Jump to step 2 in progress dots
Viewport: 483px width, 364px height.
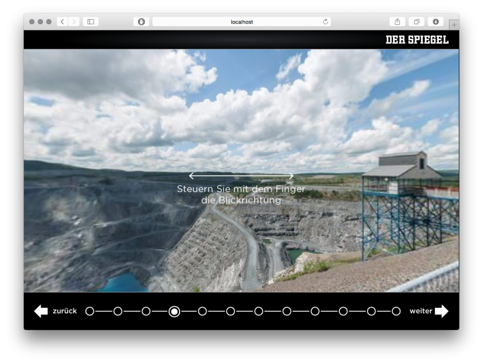point(118,311)
